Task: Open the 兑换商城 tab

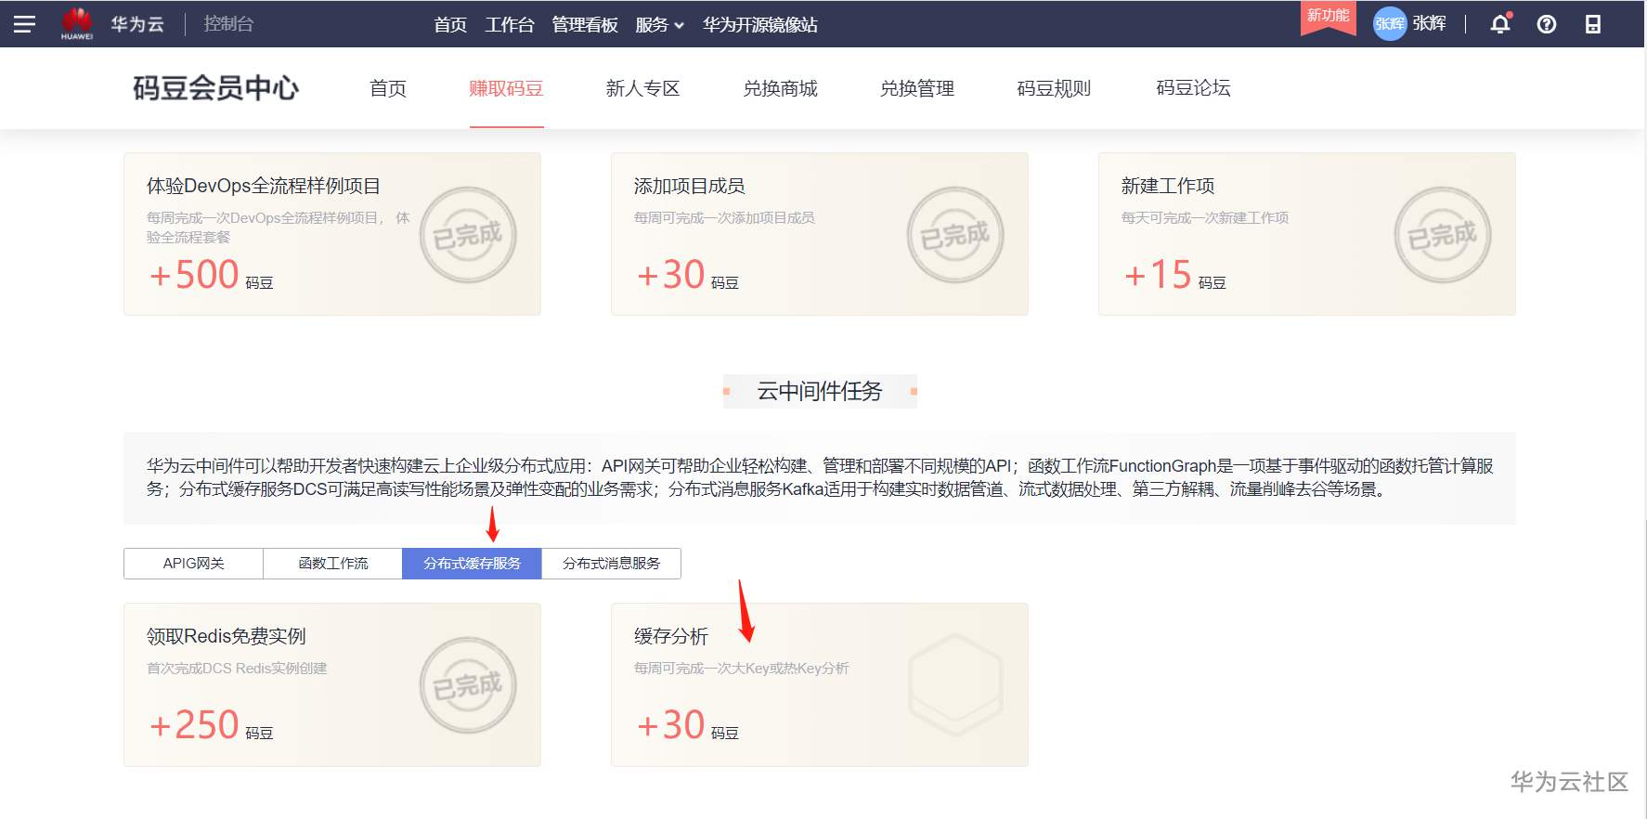Action: tap(780, 88)
